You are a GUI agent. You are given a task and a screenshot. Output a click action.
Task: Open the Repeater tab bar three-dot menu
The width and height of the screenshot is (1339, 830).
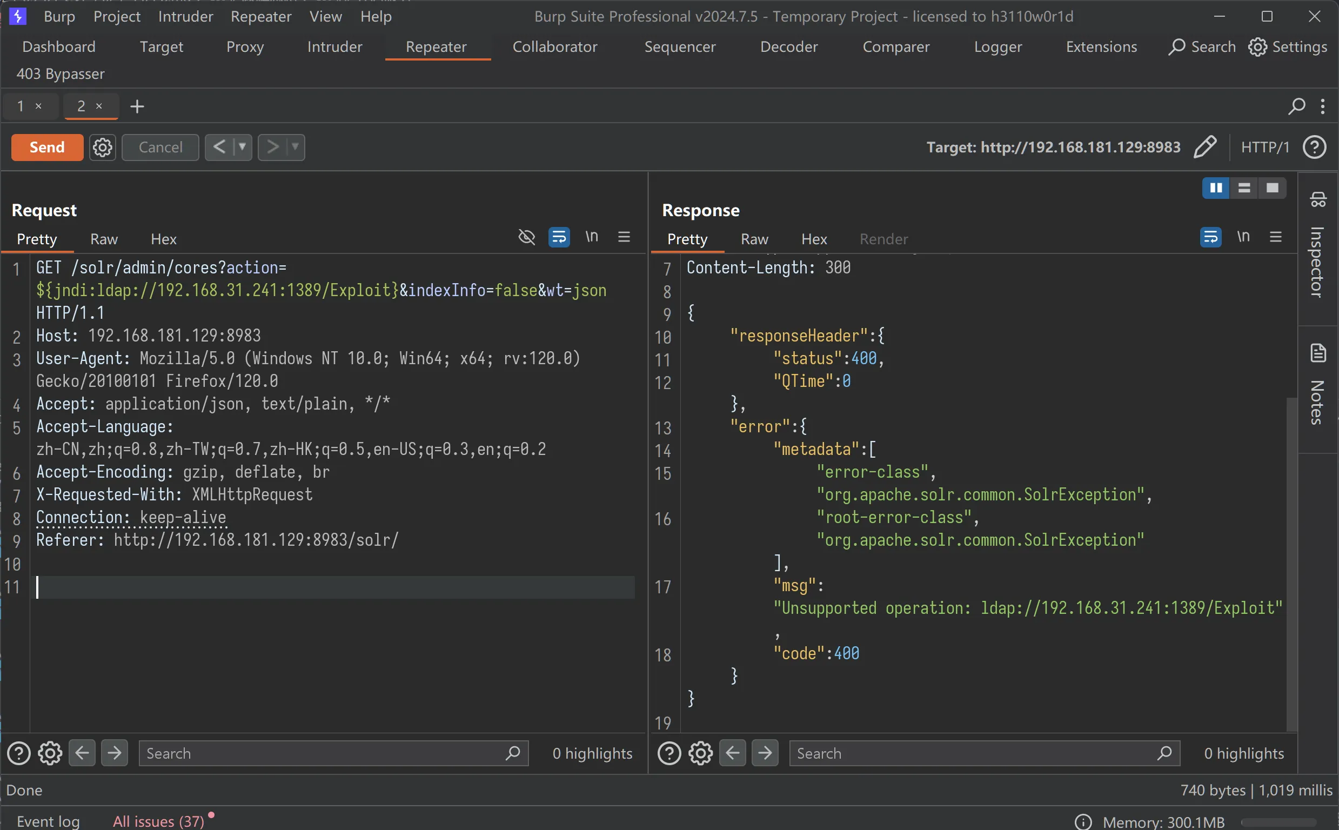coord(1323,106)
